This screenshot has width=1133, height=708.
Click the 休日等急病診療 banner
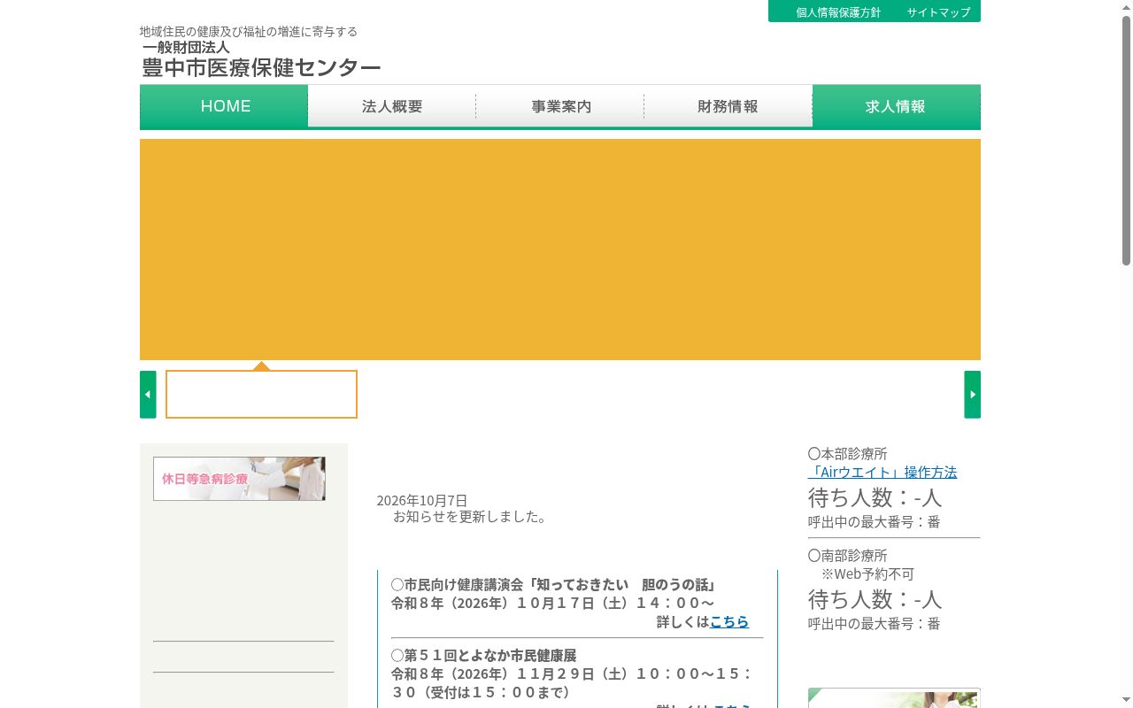(239, 479)
